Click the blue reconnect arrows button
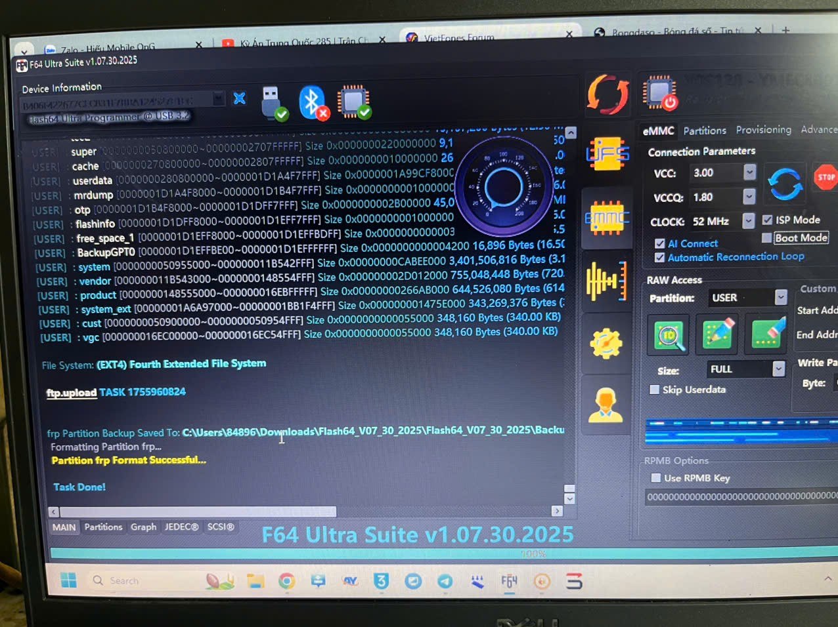Viewport: 838px width, 627px height. pos(785,184)
